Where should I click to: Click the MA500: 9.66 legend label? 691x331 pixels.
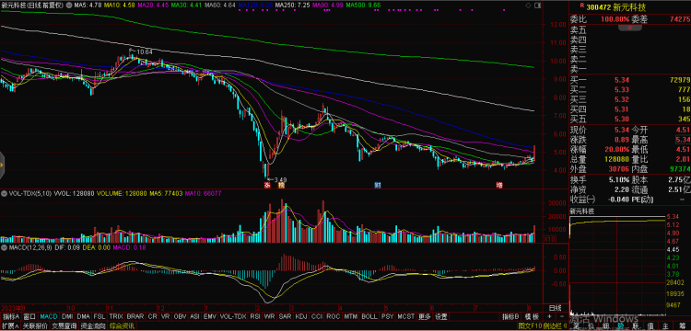[x=362, y=5]
